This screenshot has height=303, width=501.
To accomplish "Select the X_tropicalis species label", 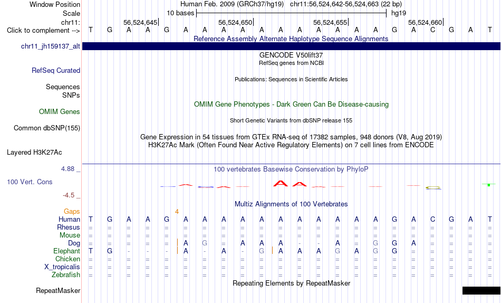I will [62, 267].
